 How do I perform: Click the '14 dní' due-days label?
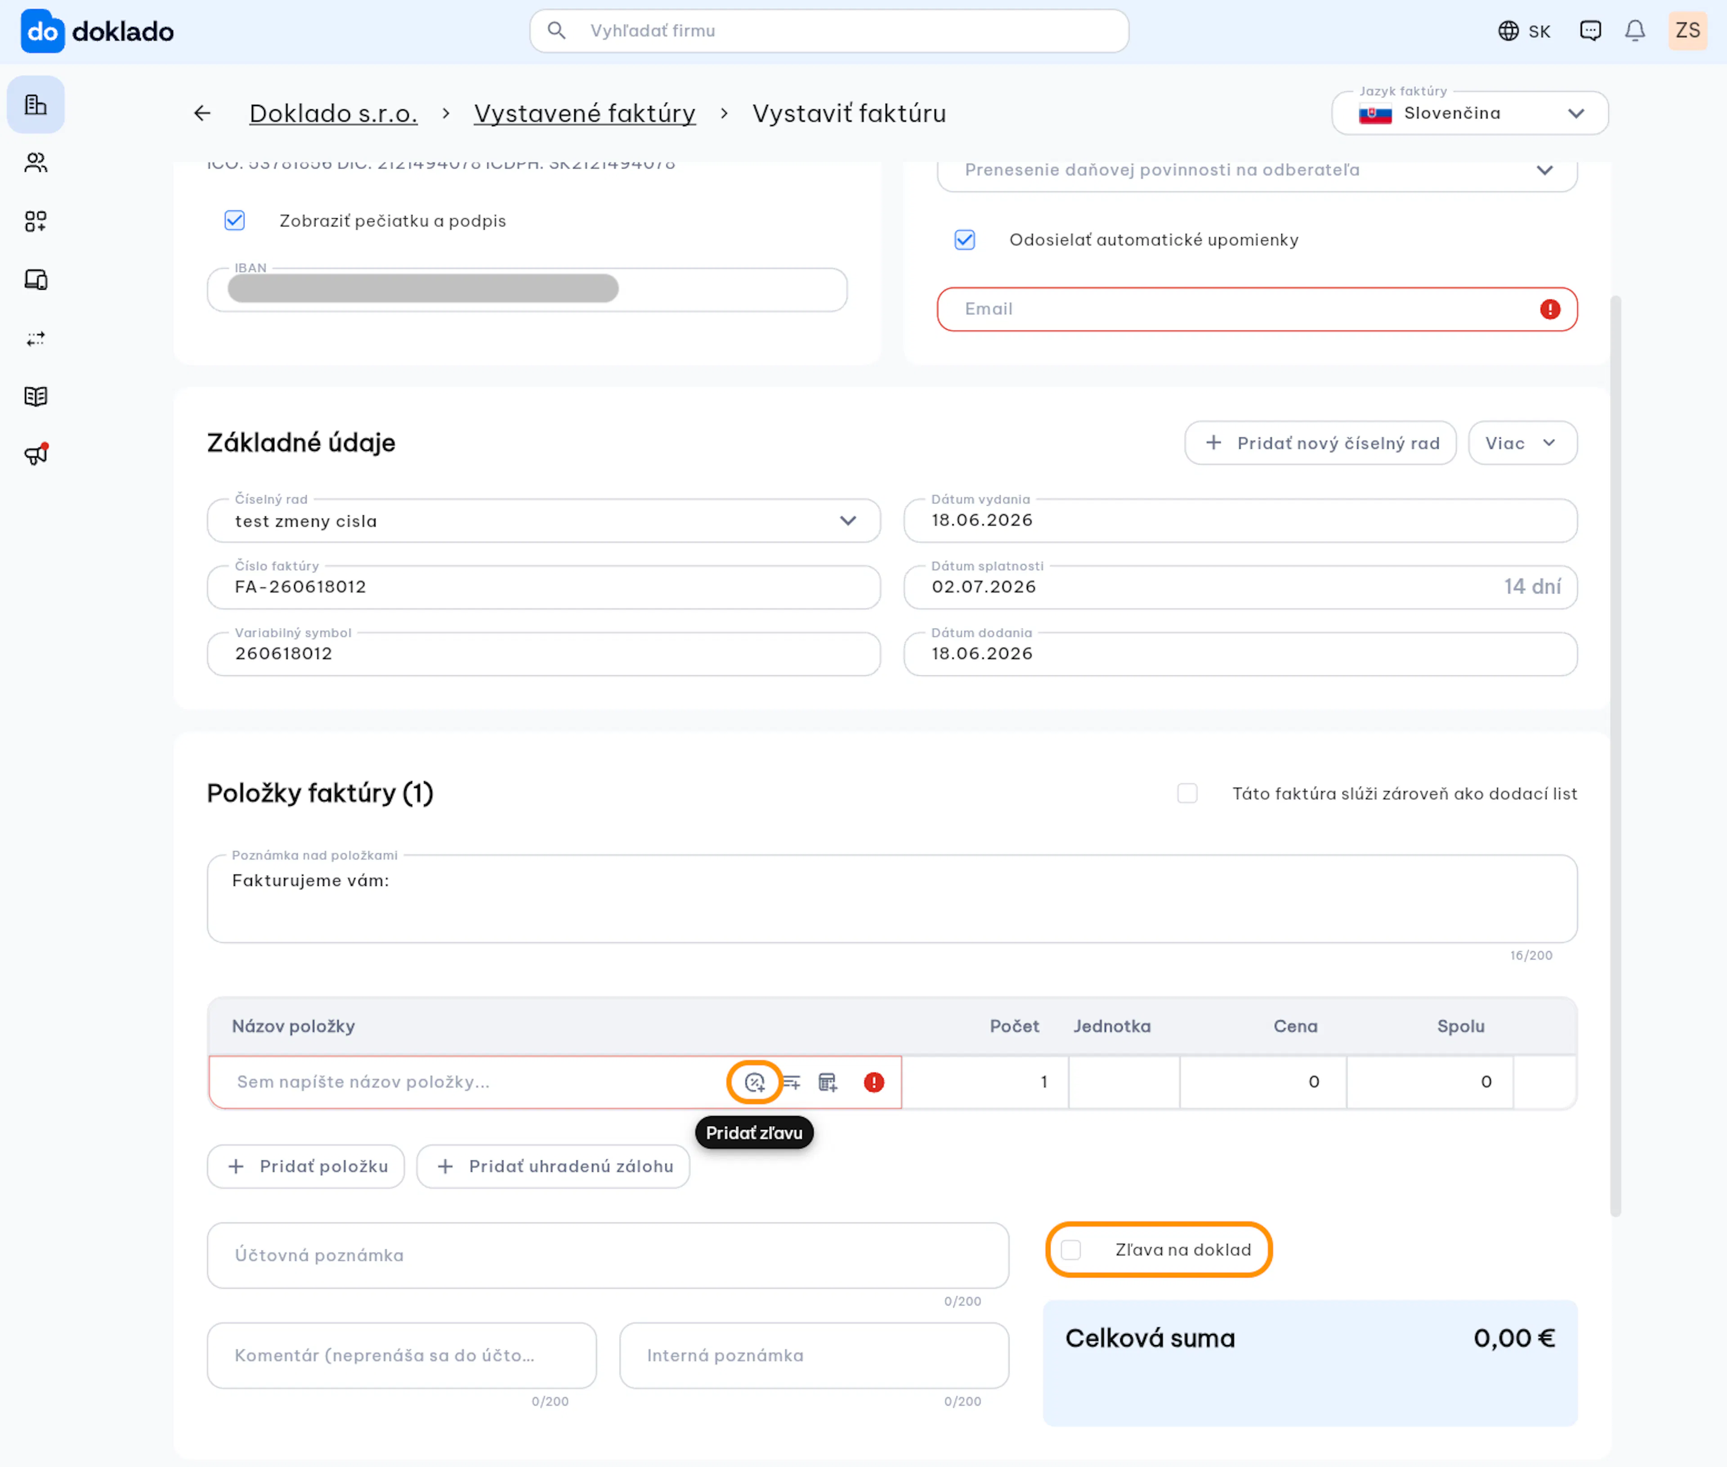tap(1532, 587)
